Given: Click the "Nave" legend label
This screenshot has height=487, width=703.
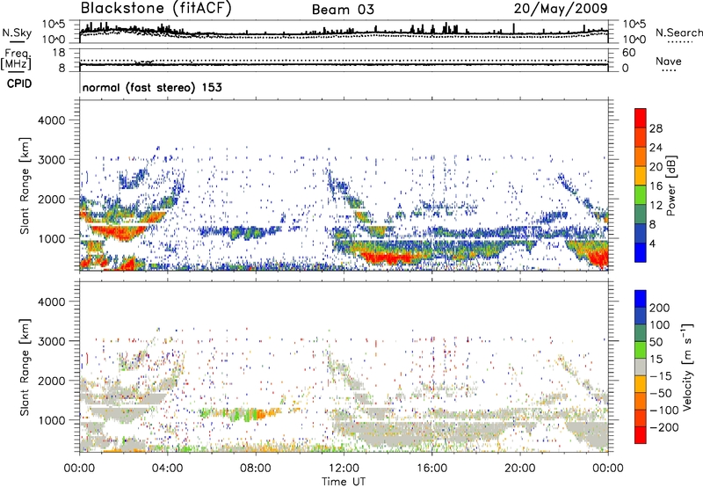Looking at the screenshot, I should click(669, 62).
